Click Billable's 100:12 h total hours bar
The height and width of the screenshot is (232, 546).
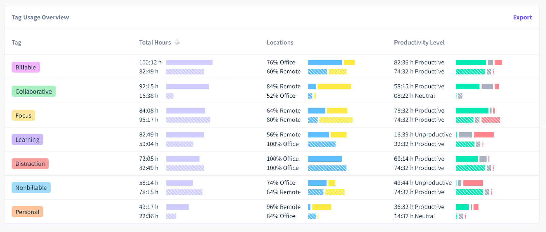pos(189,63)
